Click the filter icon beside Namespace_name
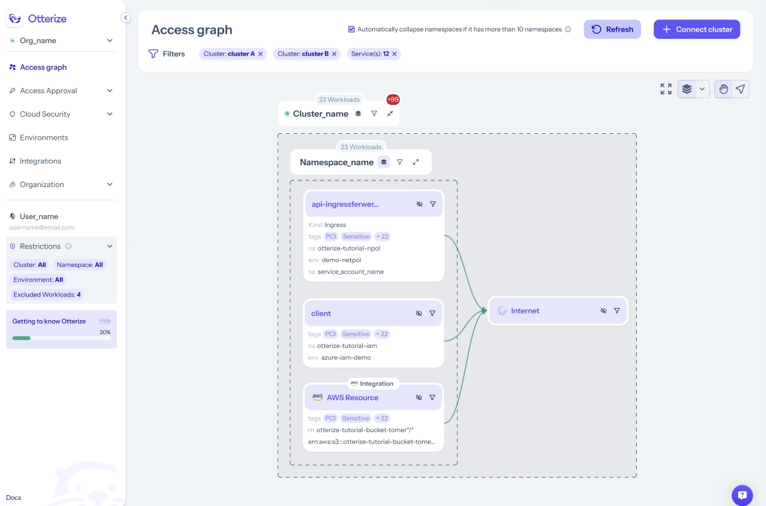 (400, 162)
